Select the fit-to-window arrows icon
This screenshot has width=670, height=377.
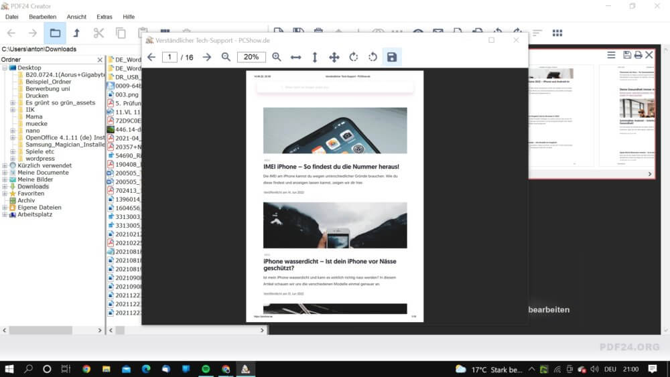point(334,57)
